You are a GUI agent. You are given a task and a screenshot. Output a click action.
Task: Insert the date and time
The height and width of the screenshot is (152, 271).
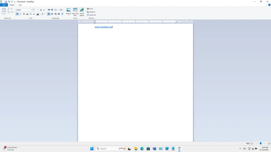coord(75,12)
